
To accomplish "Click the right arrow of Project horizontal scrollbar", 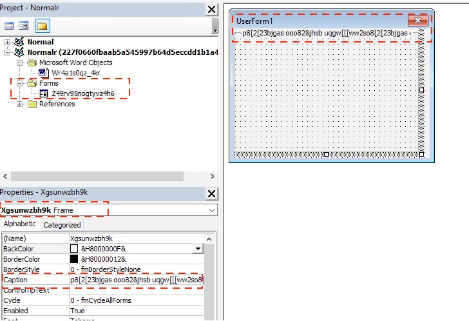I will [213, 176].
